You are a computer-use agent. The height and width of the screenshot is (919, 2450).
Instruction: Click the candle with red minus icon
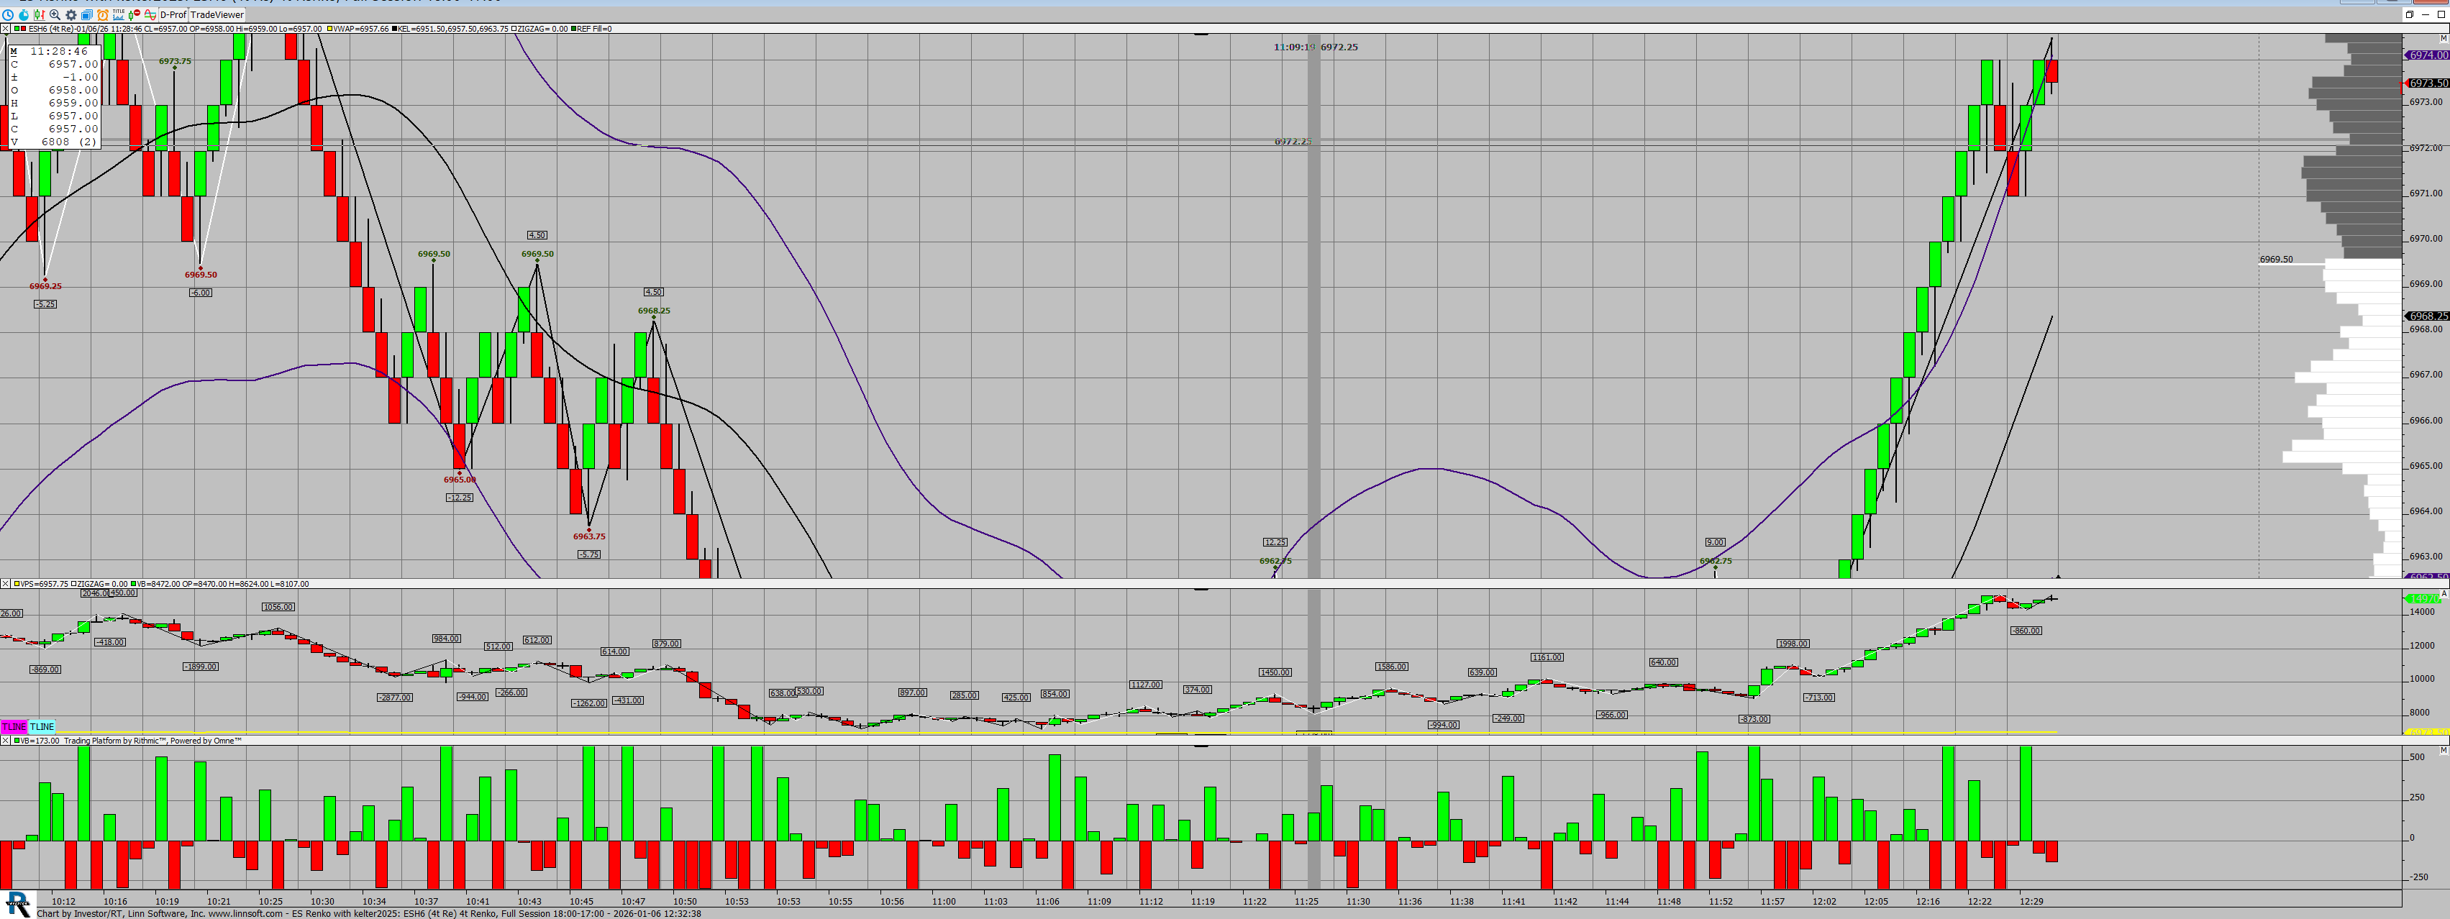(x=134, y=15)
